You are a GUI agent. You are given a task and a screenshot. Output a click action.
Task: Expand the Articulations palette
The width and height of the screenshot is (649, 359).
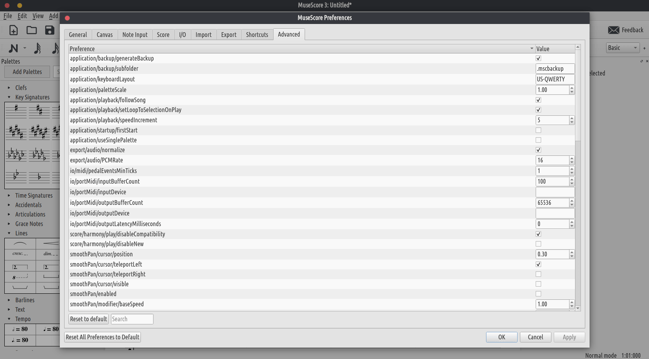(9, 214)
